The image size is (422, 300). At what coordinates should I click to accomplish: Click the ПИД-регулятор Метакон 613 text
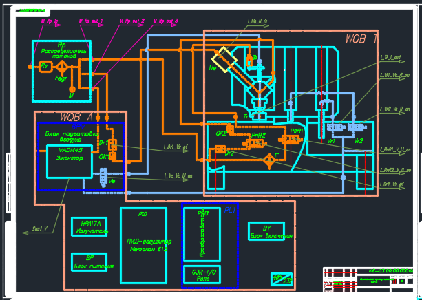coord(149,246)
